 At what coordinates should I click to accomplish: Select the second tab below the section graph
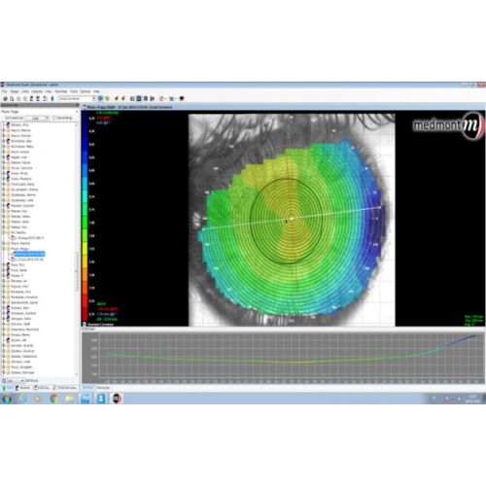click(x=103, y=388)
